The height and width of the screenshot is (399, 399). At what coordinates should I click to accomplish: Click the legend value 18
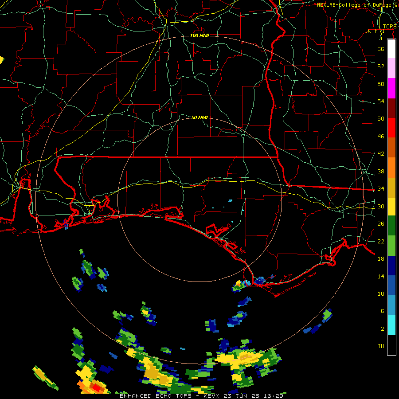[x=381, y=259]
